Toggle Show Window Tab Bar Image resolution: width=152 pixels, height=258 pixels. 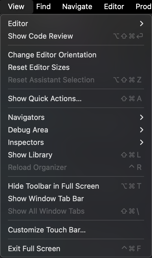(76, 199)
